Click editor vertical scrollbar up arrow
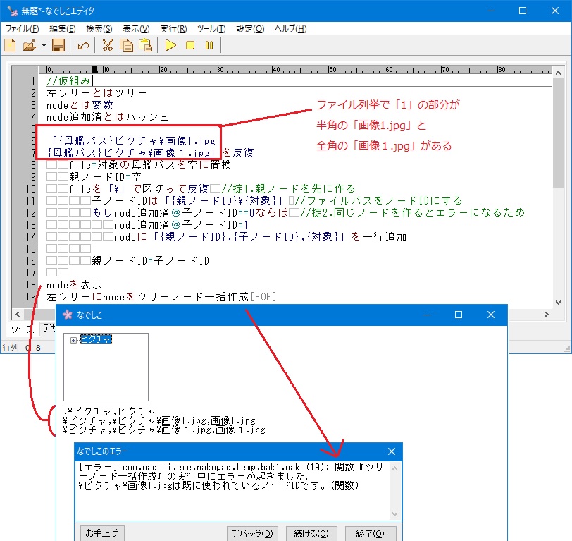Screen dimensions: 572x541 pos(558,73)
